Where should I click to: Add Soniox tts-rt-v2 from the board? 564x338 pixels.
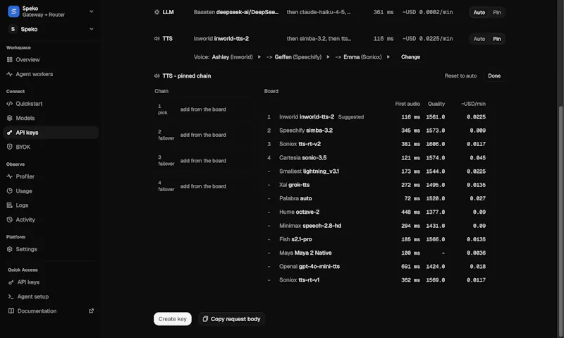point(376,144)
